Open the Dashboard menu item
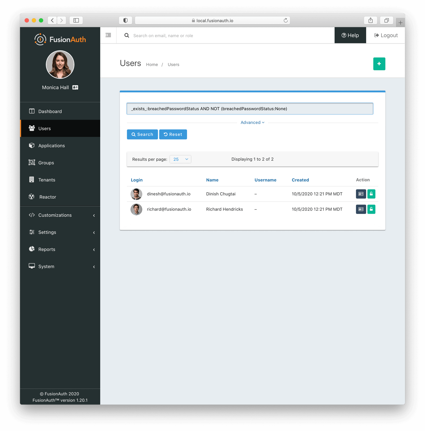Viewport: 425px width, 431px height. tap(60, 111)
